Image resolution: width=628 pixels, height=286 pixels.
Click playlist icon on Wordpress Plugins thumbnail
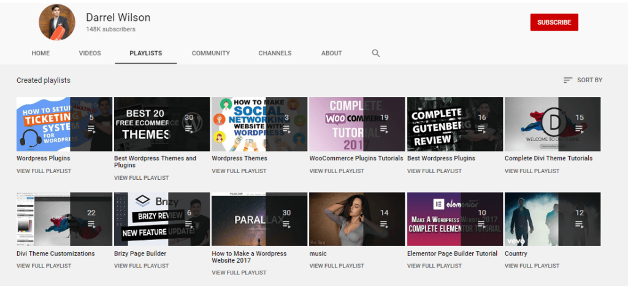point(91,129)
